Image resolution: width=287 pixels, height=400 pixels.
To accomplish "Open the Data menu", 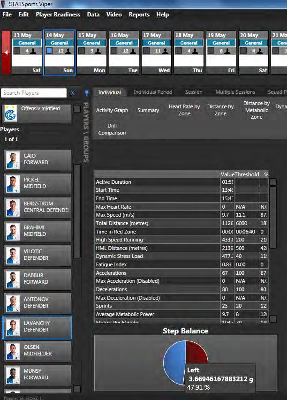I will coord(93,15).
